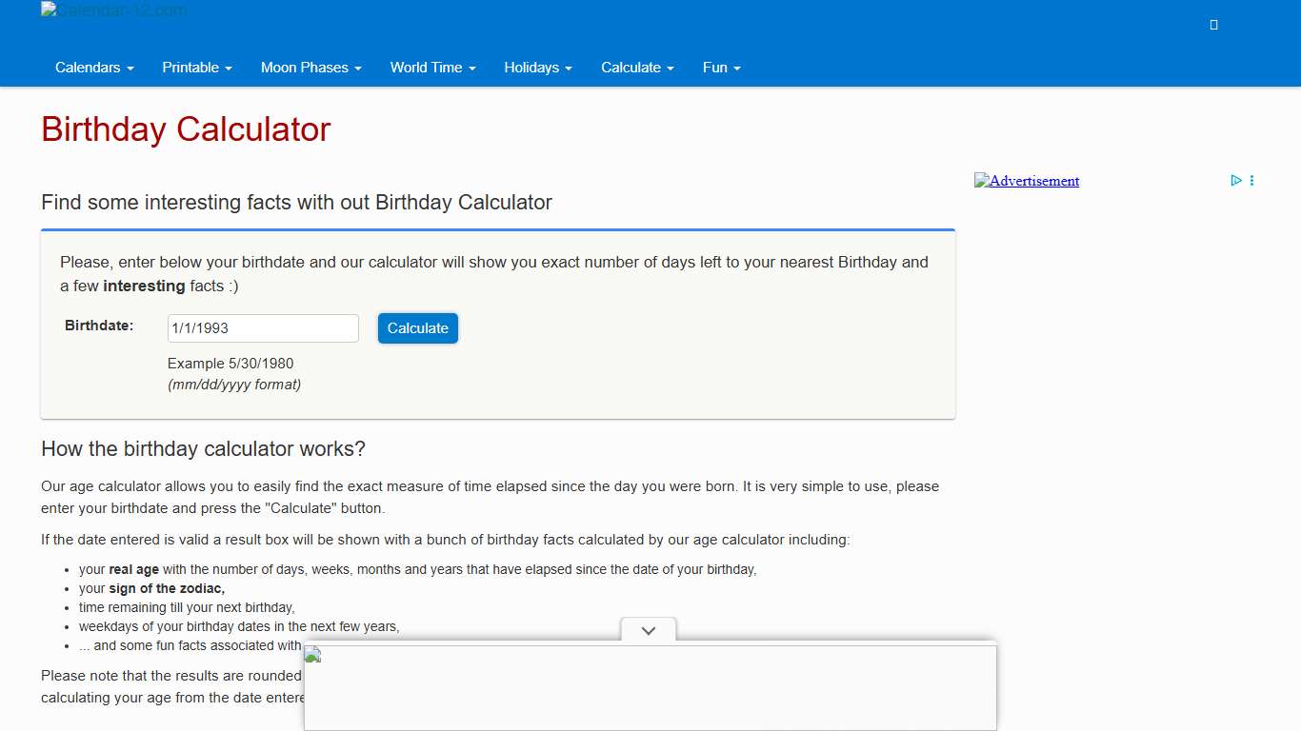Click the AdChoices triangle icon

click(1236, 180)
